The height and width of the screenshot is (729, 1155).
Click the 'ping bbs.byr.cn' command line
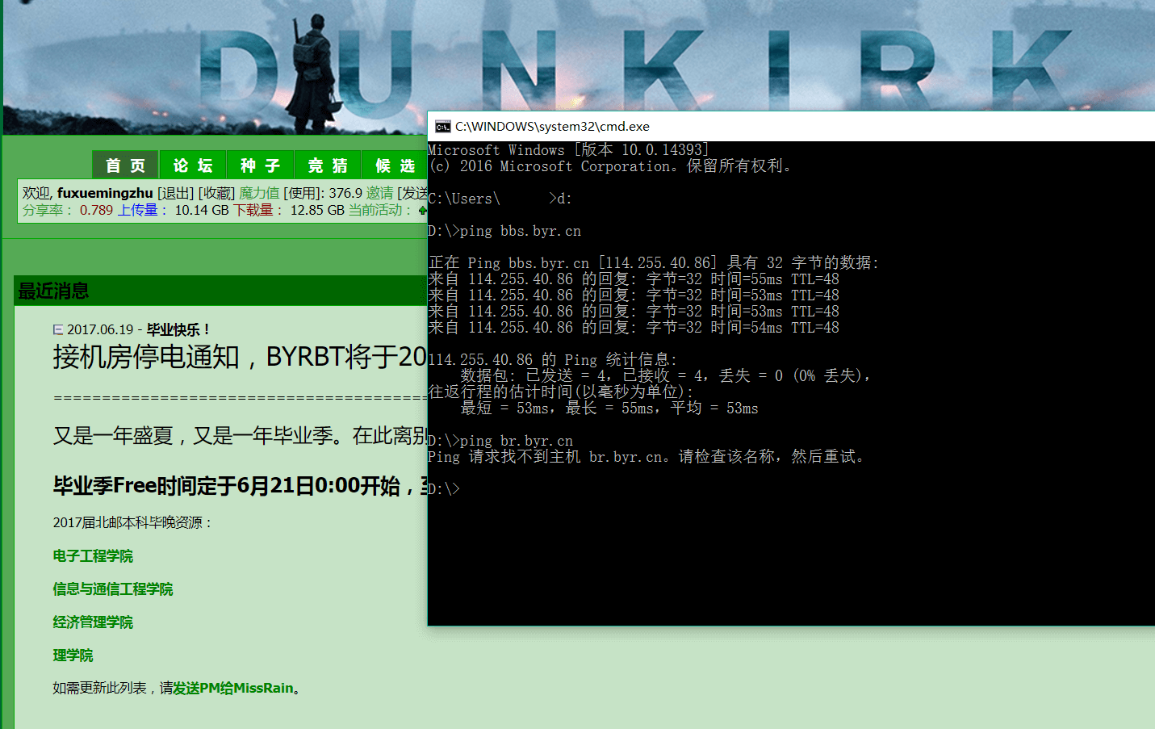[504, 231]
